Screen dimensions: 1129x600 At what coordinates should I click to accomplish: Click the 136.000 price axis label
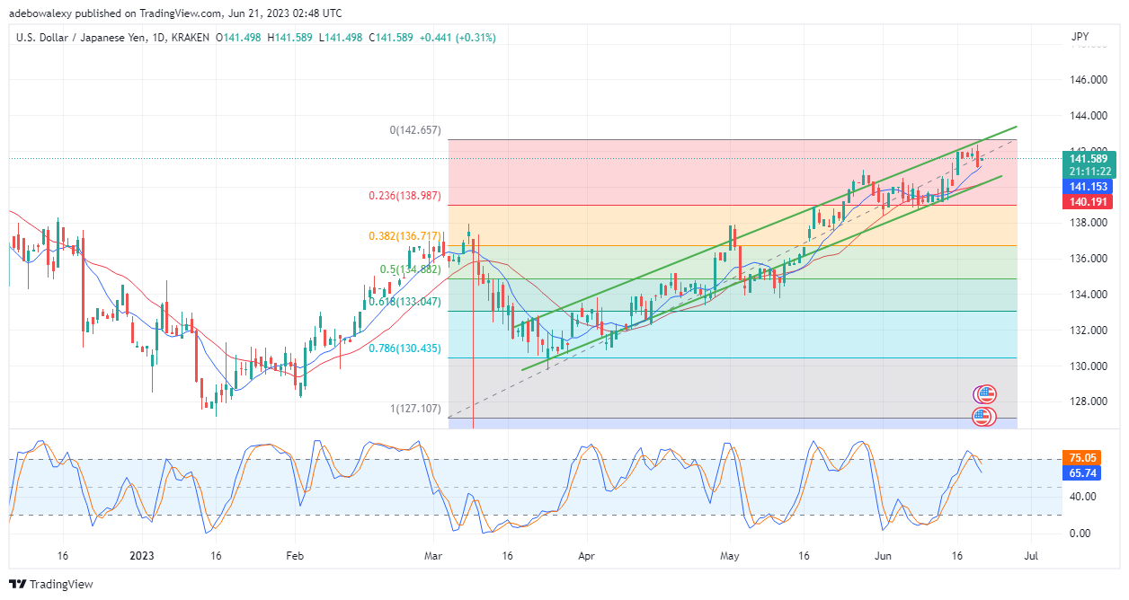[1088, 259]
